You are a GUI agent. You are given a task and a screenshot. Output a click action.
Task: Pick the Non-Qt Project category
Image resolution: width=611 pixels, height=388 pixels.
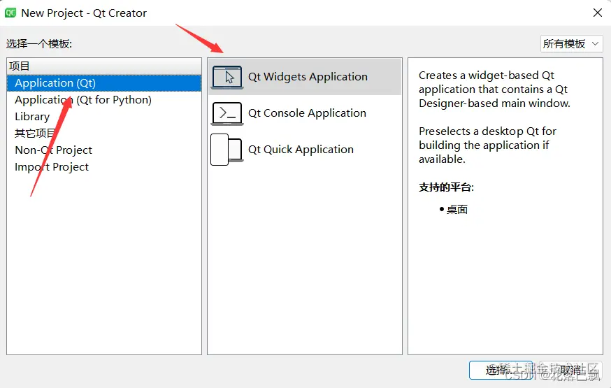(104, 150)
